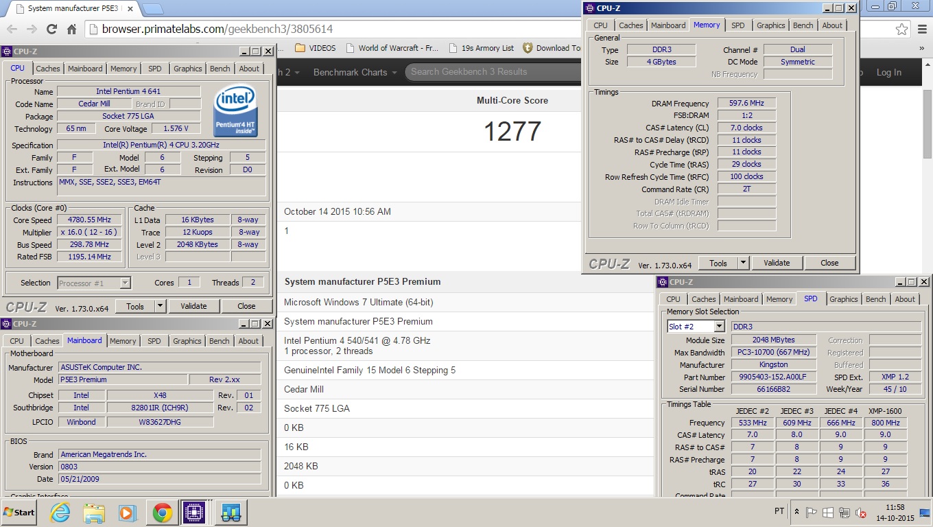The width and height of the screenshot is (933, 527).
Task: Open the Download To... bookmark
Action: tap(552, 48)
